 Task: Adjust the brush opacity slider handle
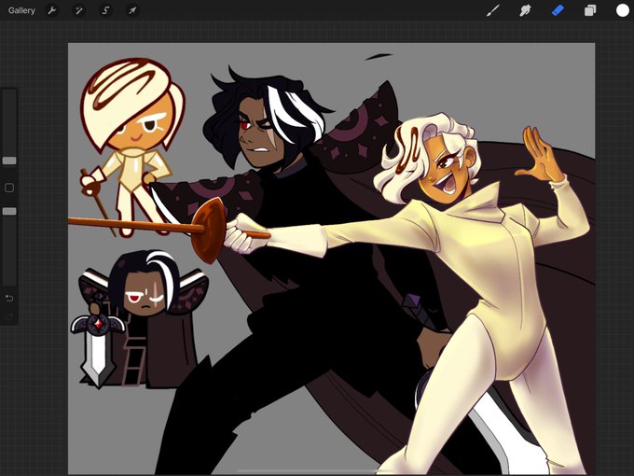click(9, 211)
